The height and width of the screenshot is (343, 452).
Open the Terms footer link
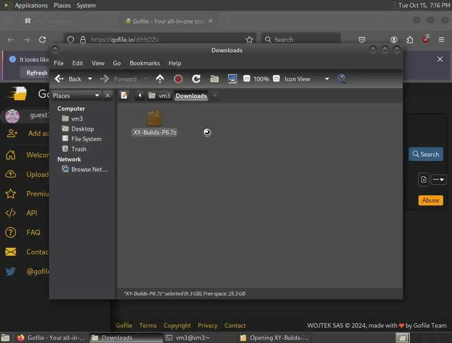(148, 325)
